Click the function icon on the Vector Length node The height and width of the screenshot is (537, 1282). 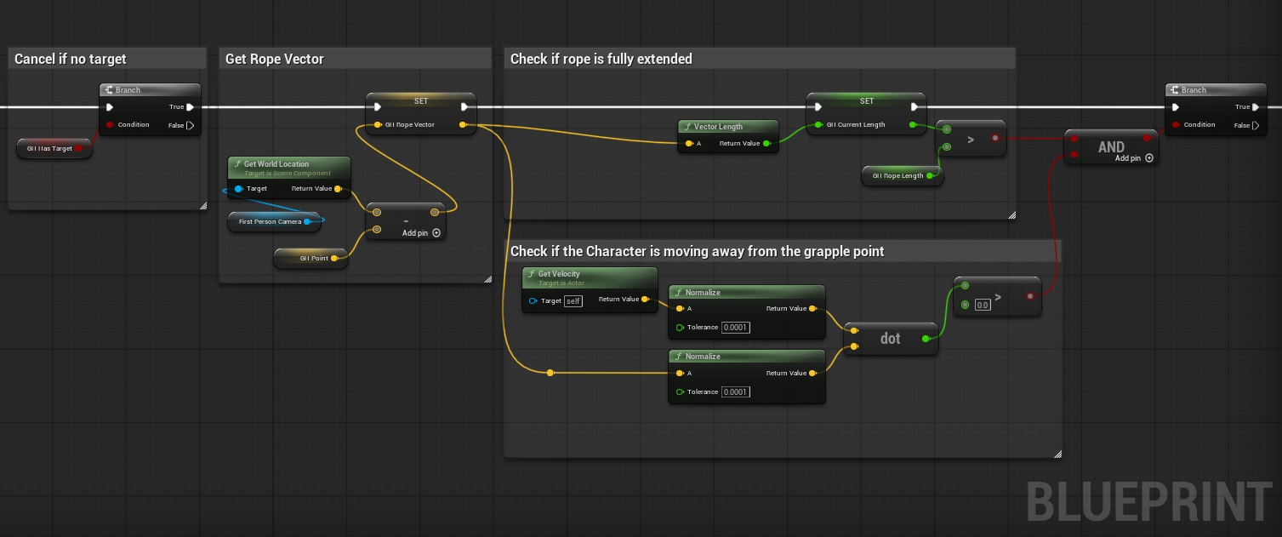(x=687, y=127)
